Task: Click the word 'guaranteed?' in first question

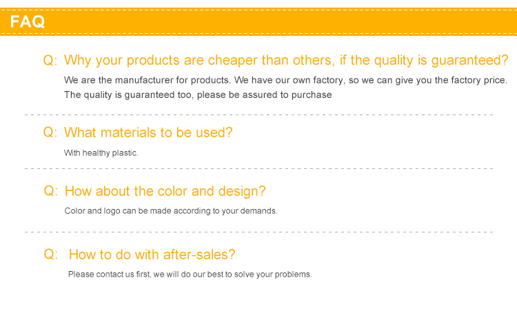Action: tap(470, 61)
